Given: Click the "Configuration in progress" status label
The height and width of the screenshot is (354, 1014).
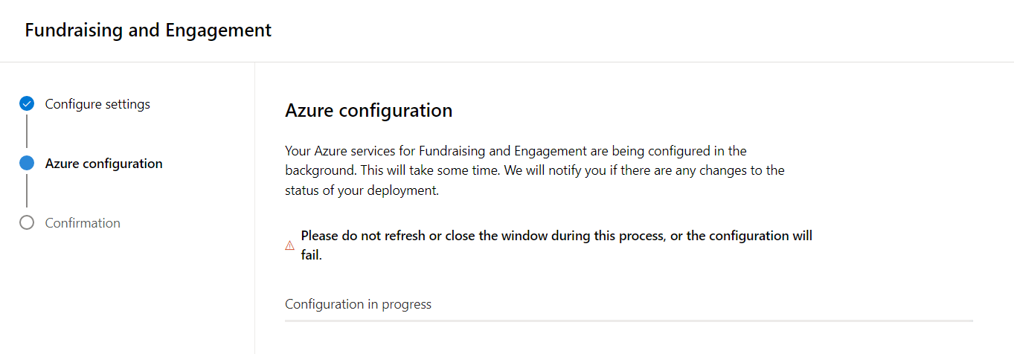Looking at the screenshot, I should pyautogui.click(x=358, y=304).
